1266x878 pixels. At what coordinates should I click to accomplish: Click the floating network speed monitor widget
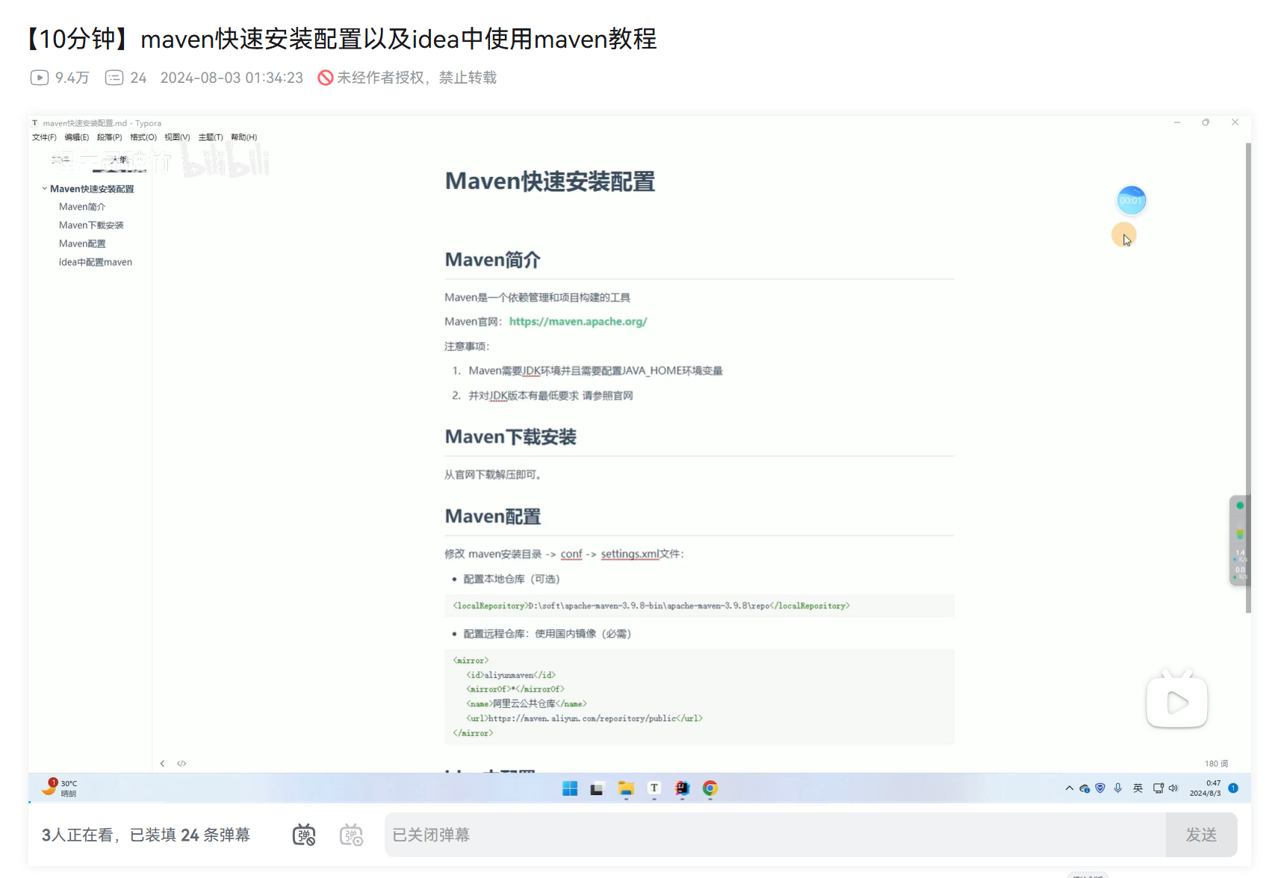pos(1239,540)
